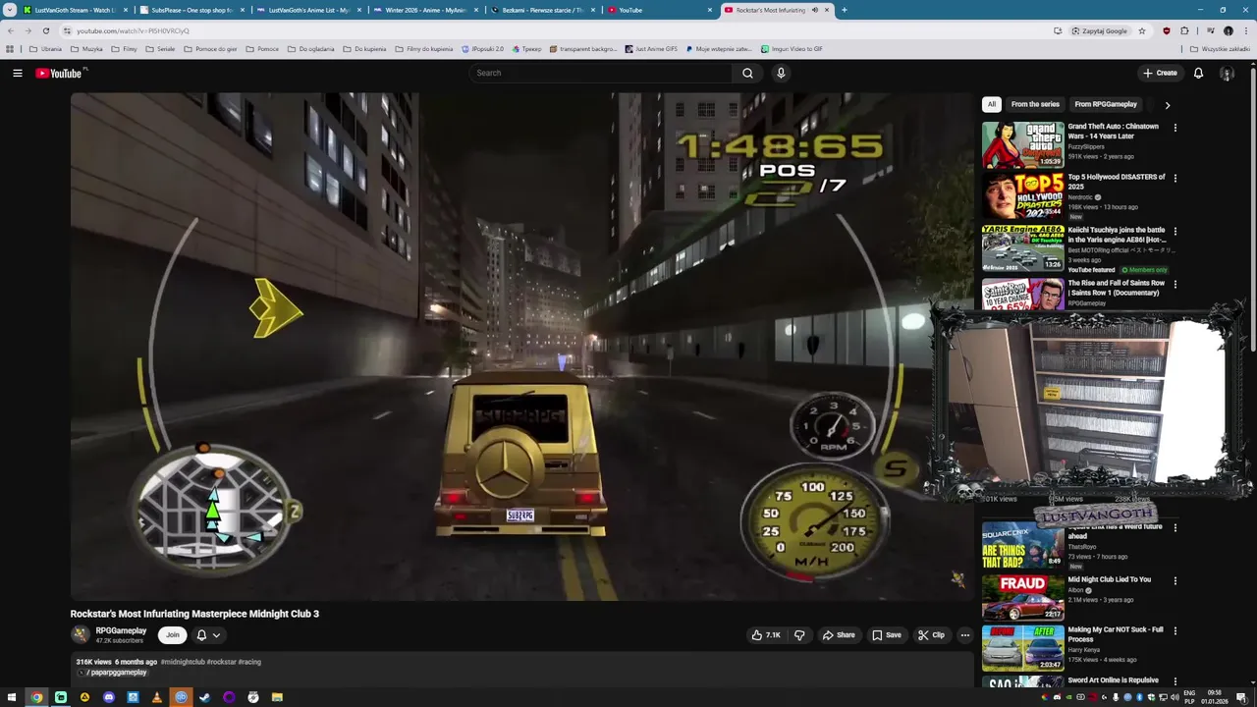1257x707 pixels.
Task: Open the RPGGameplay channel avatar
Action: [x=80, y=635]
